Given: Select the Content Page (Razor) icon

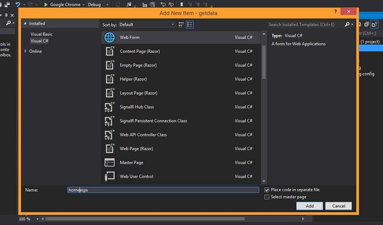Looking at the screenshot, I should [x=110, y=51].
